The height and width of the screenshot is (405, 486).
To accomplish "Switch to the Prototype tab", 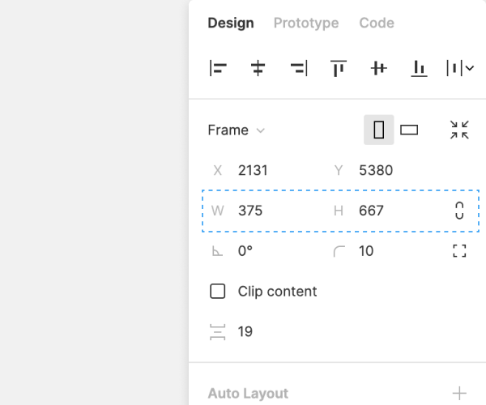I will (306, 23).
